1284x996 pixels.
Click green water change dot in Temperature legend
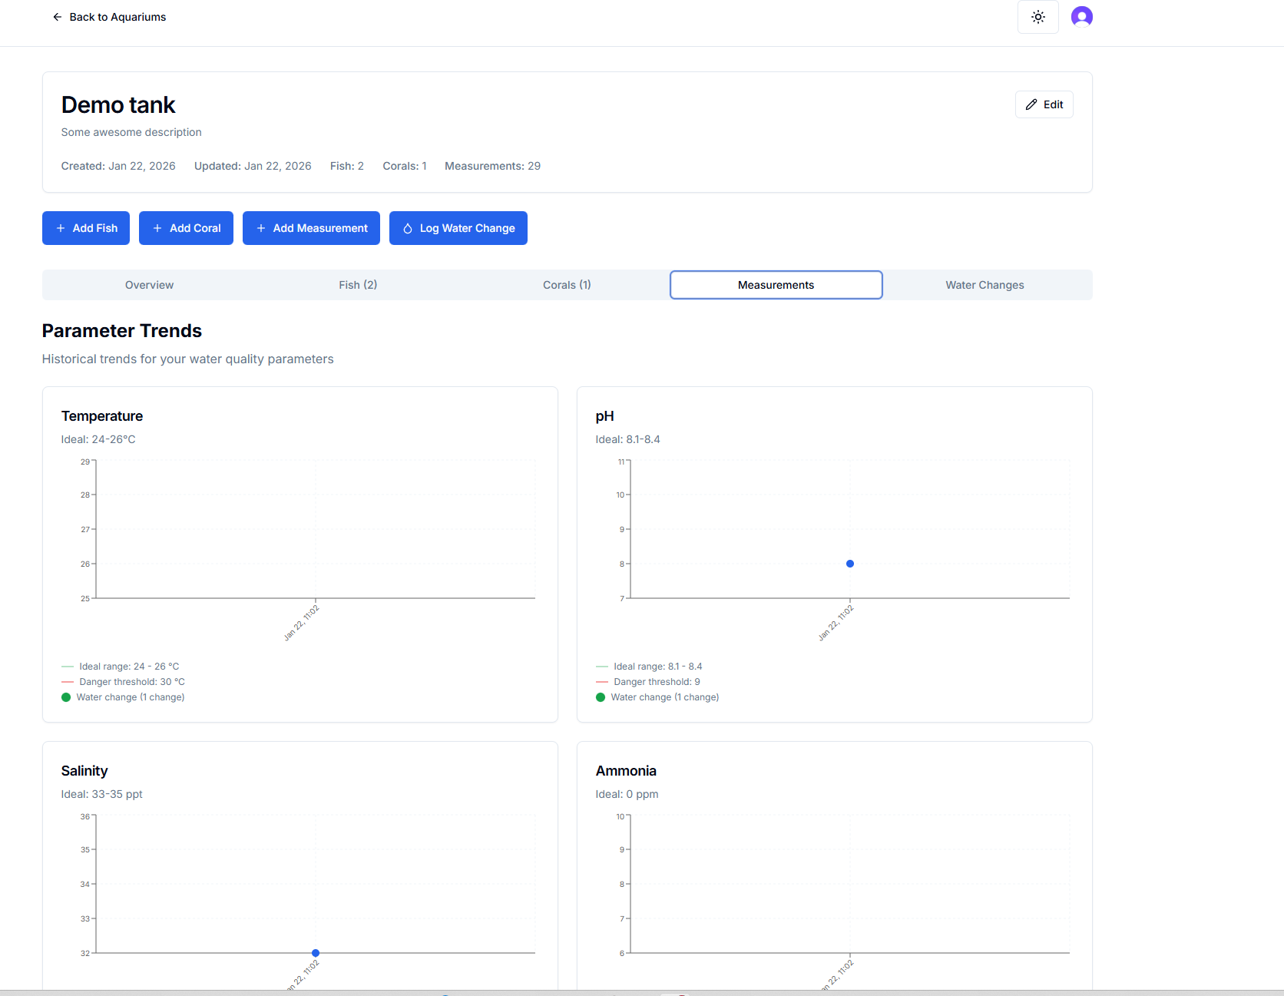pos(66,697)
